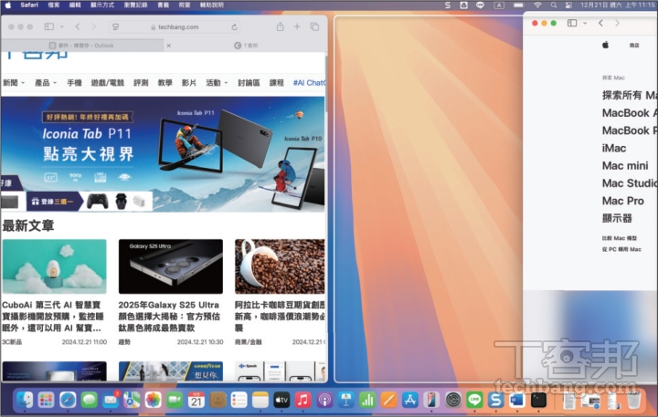The width and height of the screenshot is (658, 417).
Task: Open the Wi-Fi menu in the menu bar
Action: click(537, 5)
